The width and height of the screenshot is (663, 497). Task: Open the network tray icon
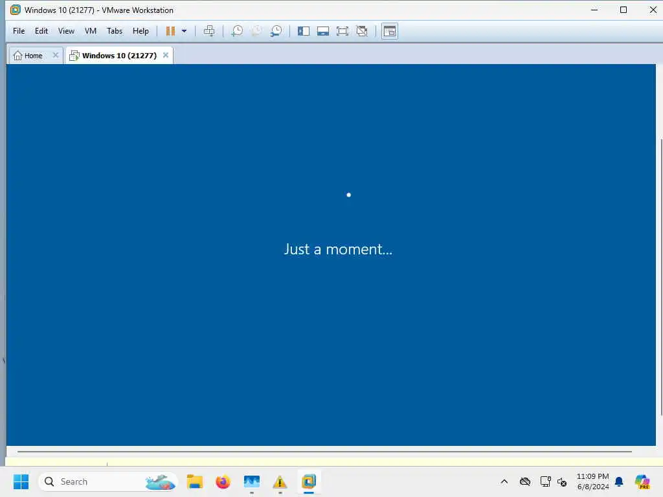coord(545,481)
